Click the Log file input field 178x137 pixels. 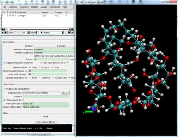coord(46,96)
